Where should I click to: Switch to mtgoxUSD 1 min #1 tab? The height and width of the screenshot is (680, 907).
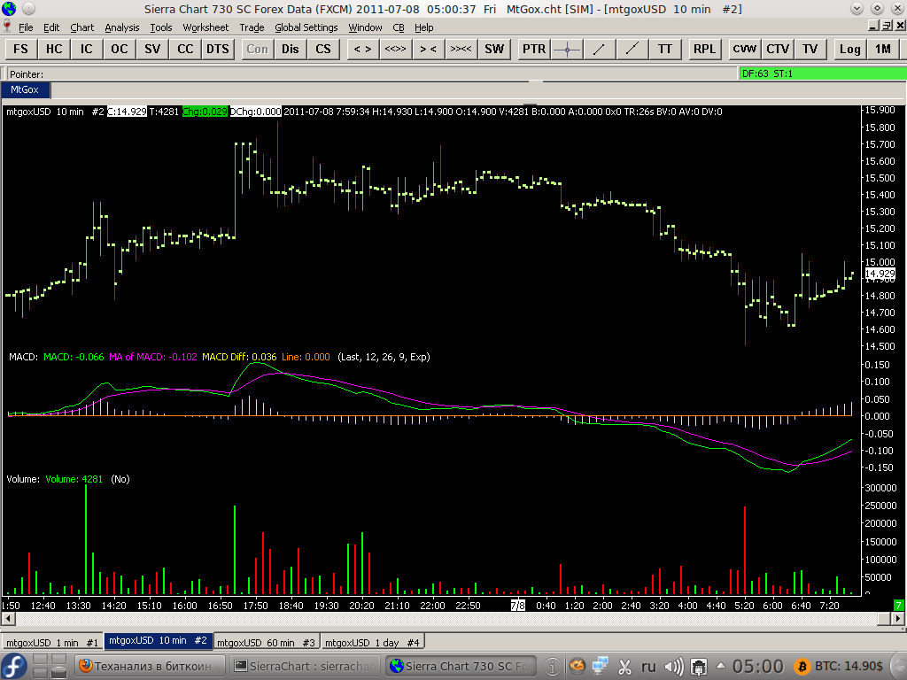point(52,642)
